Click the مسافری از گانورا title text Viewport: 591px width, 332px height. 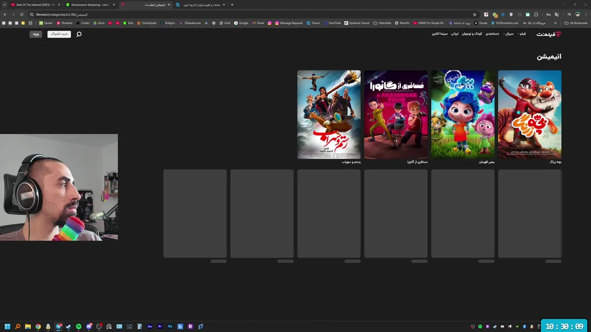[417, 162]
